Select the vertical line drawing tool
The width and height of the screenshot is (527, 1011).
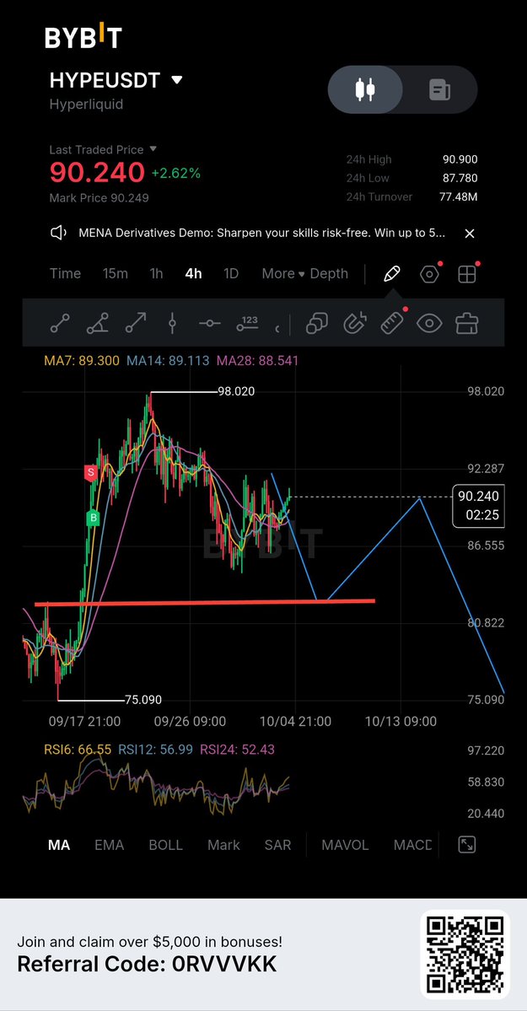tap(172, 323)
